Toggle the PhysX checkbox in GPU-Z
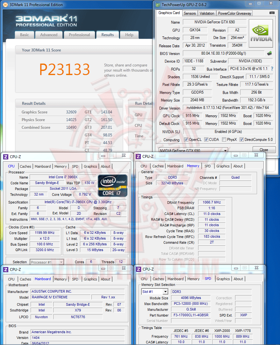Image resolution: width=280 pixels, height=345 pixels. (x=224, y=140)
